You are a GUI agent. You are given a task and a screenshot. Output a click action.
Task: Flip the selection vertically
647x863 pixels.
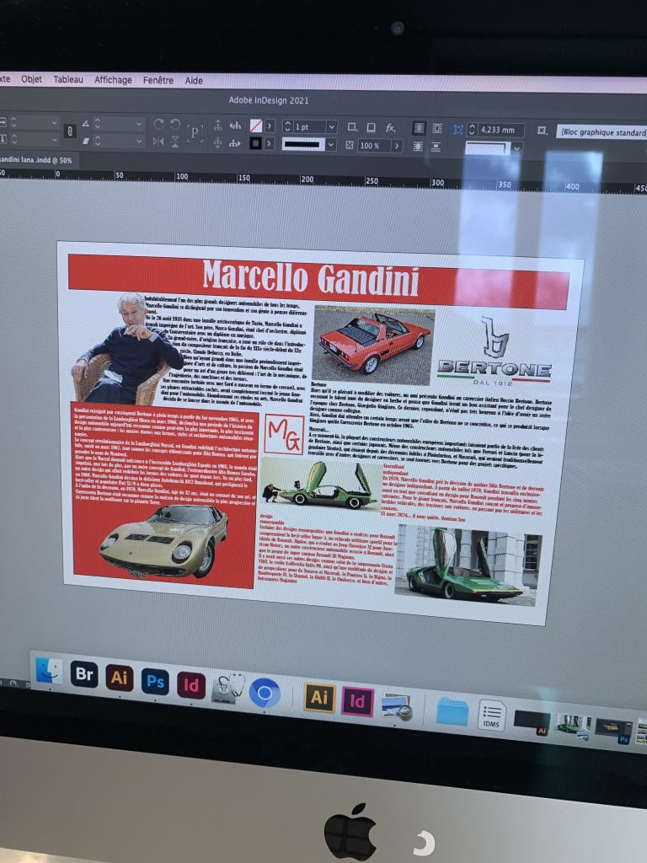(x=175, y=142)
